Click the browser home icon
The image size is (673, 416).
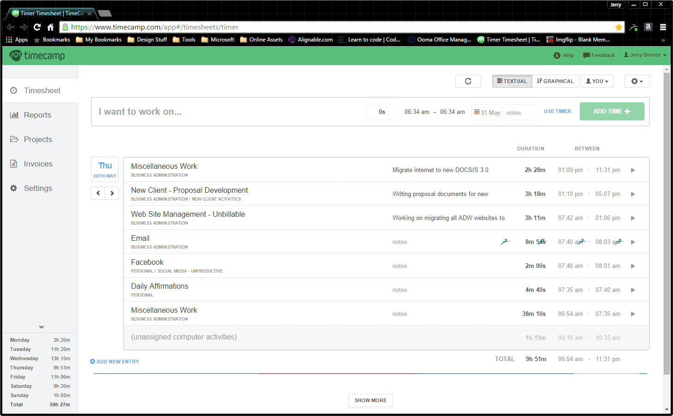[50, 27]
